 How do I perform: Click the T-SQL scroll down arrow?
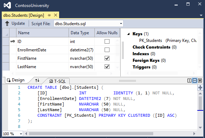coord(200,128)
